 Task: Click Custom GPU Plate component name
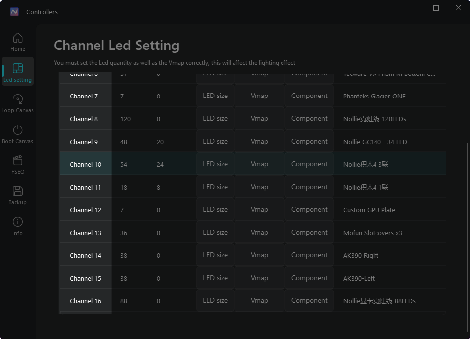click(369, 210)
